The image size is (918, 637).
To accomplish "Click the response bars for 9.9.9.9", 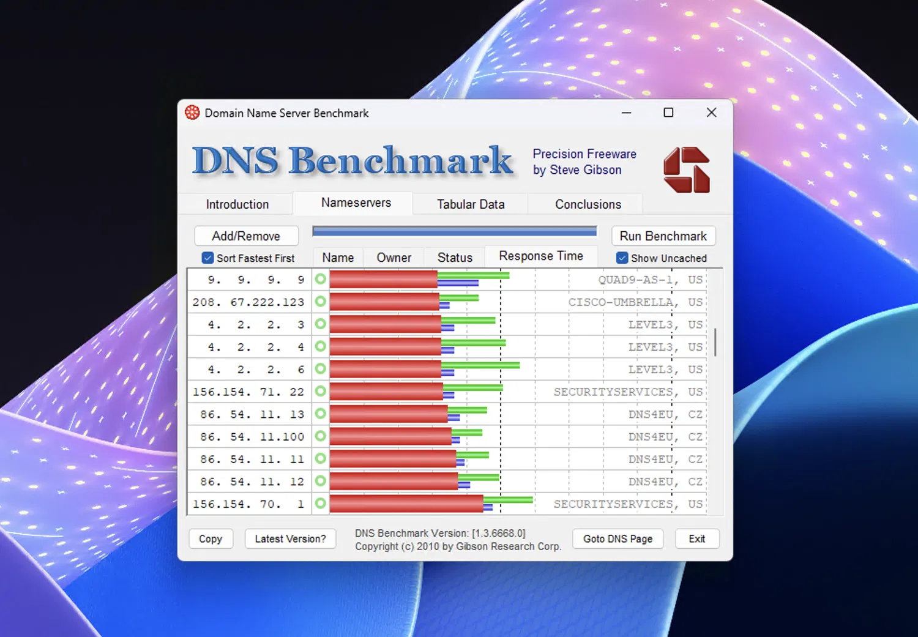I will click(x=420, y=280).
